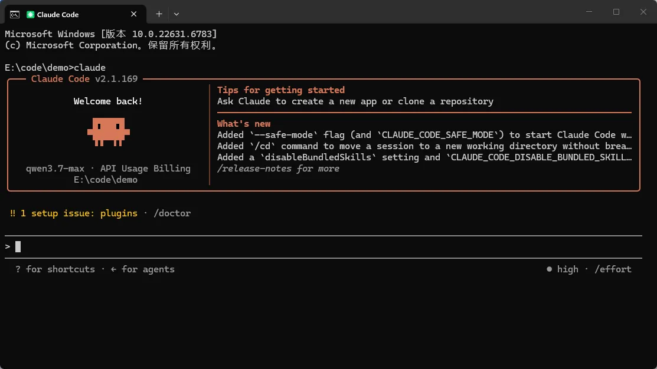The height and width of the screenshot is (369, 657).
Task: Click the '/effort' hint text
Action: (x=613, y=269)
